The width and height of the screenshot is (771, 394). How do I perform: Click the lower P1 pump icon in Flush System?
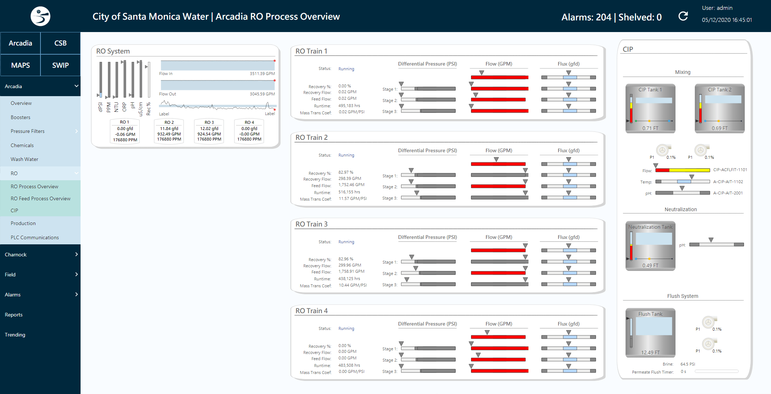(x=708, y=344)
